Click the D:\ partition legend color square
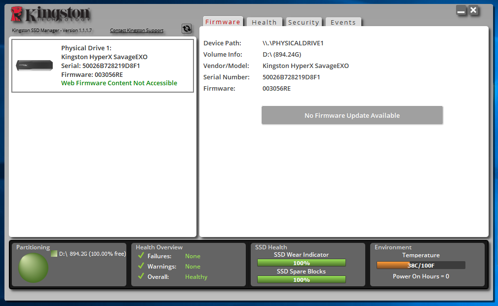Viewport: 498px width, 306px height. click(54, 254)
